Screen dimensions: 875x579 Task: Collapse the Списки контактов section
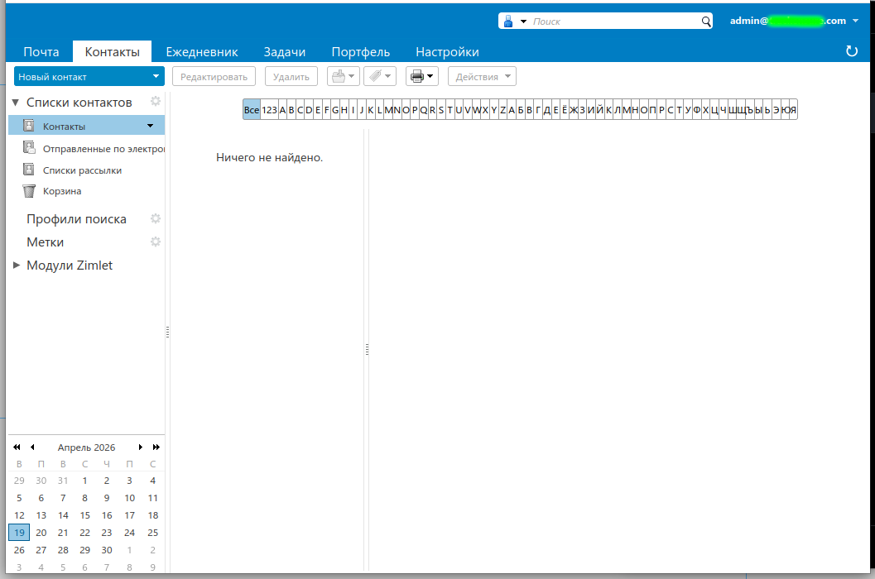(16, 102)
